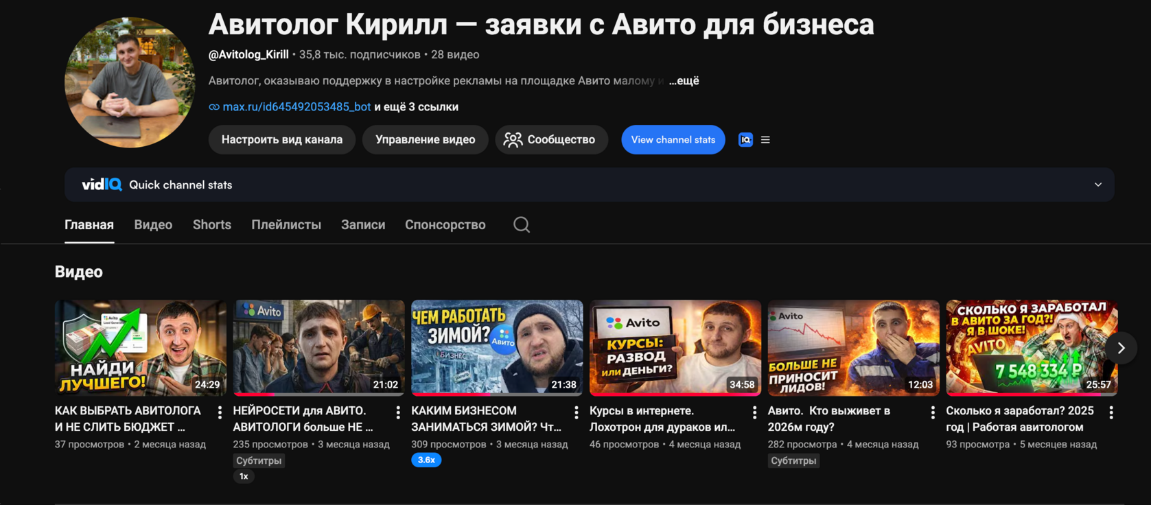Click the Видео section heading
This screenshot has width=1151, height=505.
79,272
